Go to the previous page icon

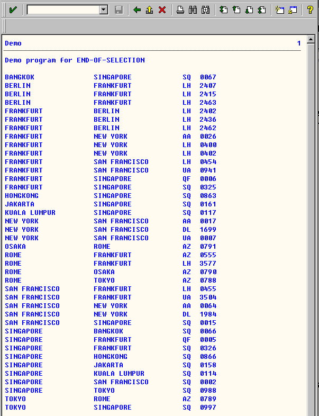236,10
